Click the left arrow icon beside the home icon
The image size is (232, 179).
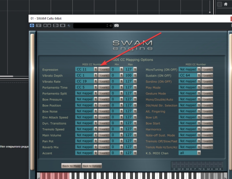[219, 4]
